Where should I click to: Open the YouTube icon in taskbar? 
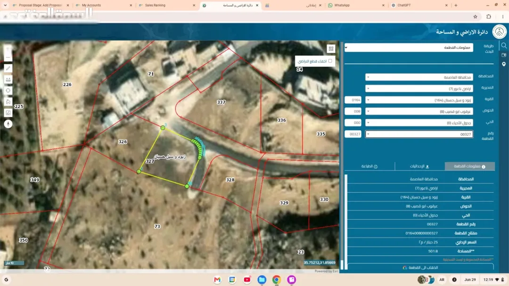tap(247, 279)
